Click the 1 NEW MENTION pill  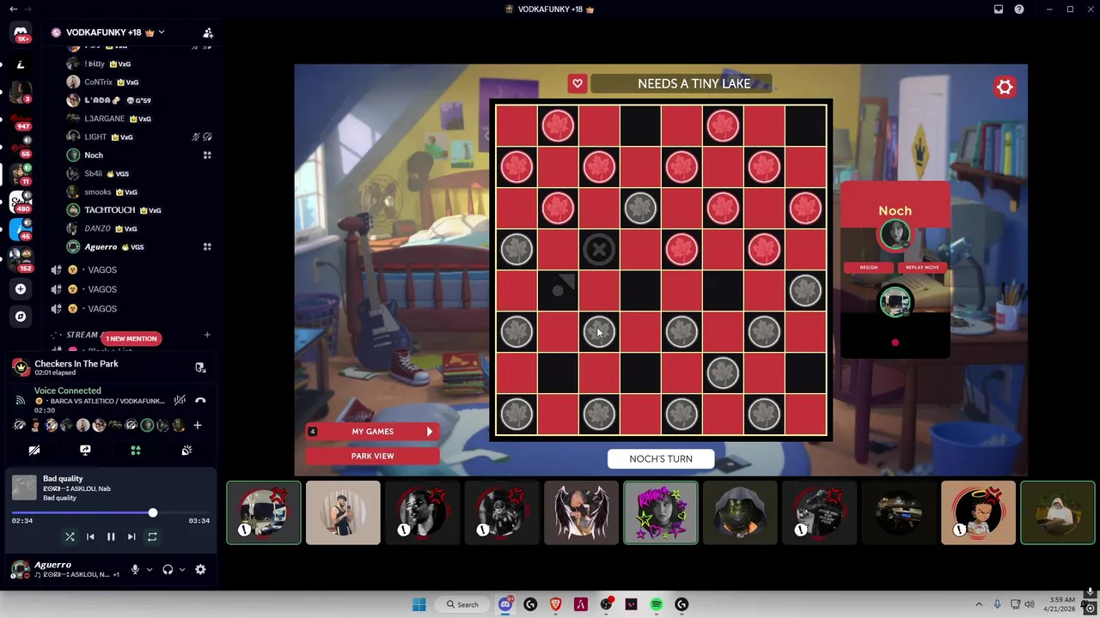point(131,338)
